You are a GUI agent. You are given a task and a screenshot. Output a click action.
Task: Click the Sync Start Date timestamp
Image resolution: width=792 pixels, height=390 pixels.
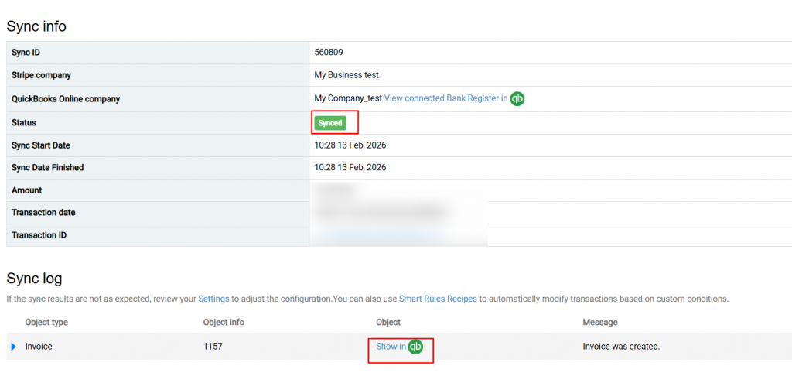pos(350,145)
